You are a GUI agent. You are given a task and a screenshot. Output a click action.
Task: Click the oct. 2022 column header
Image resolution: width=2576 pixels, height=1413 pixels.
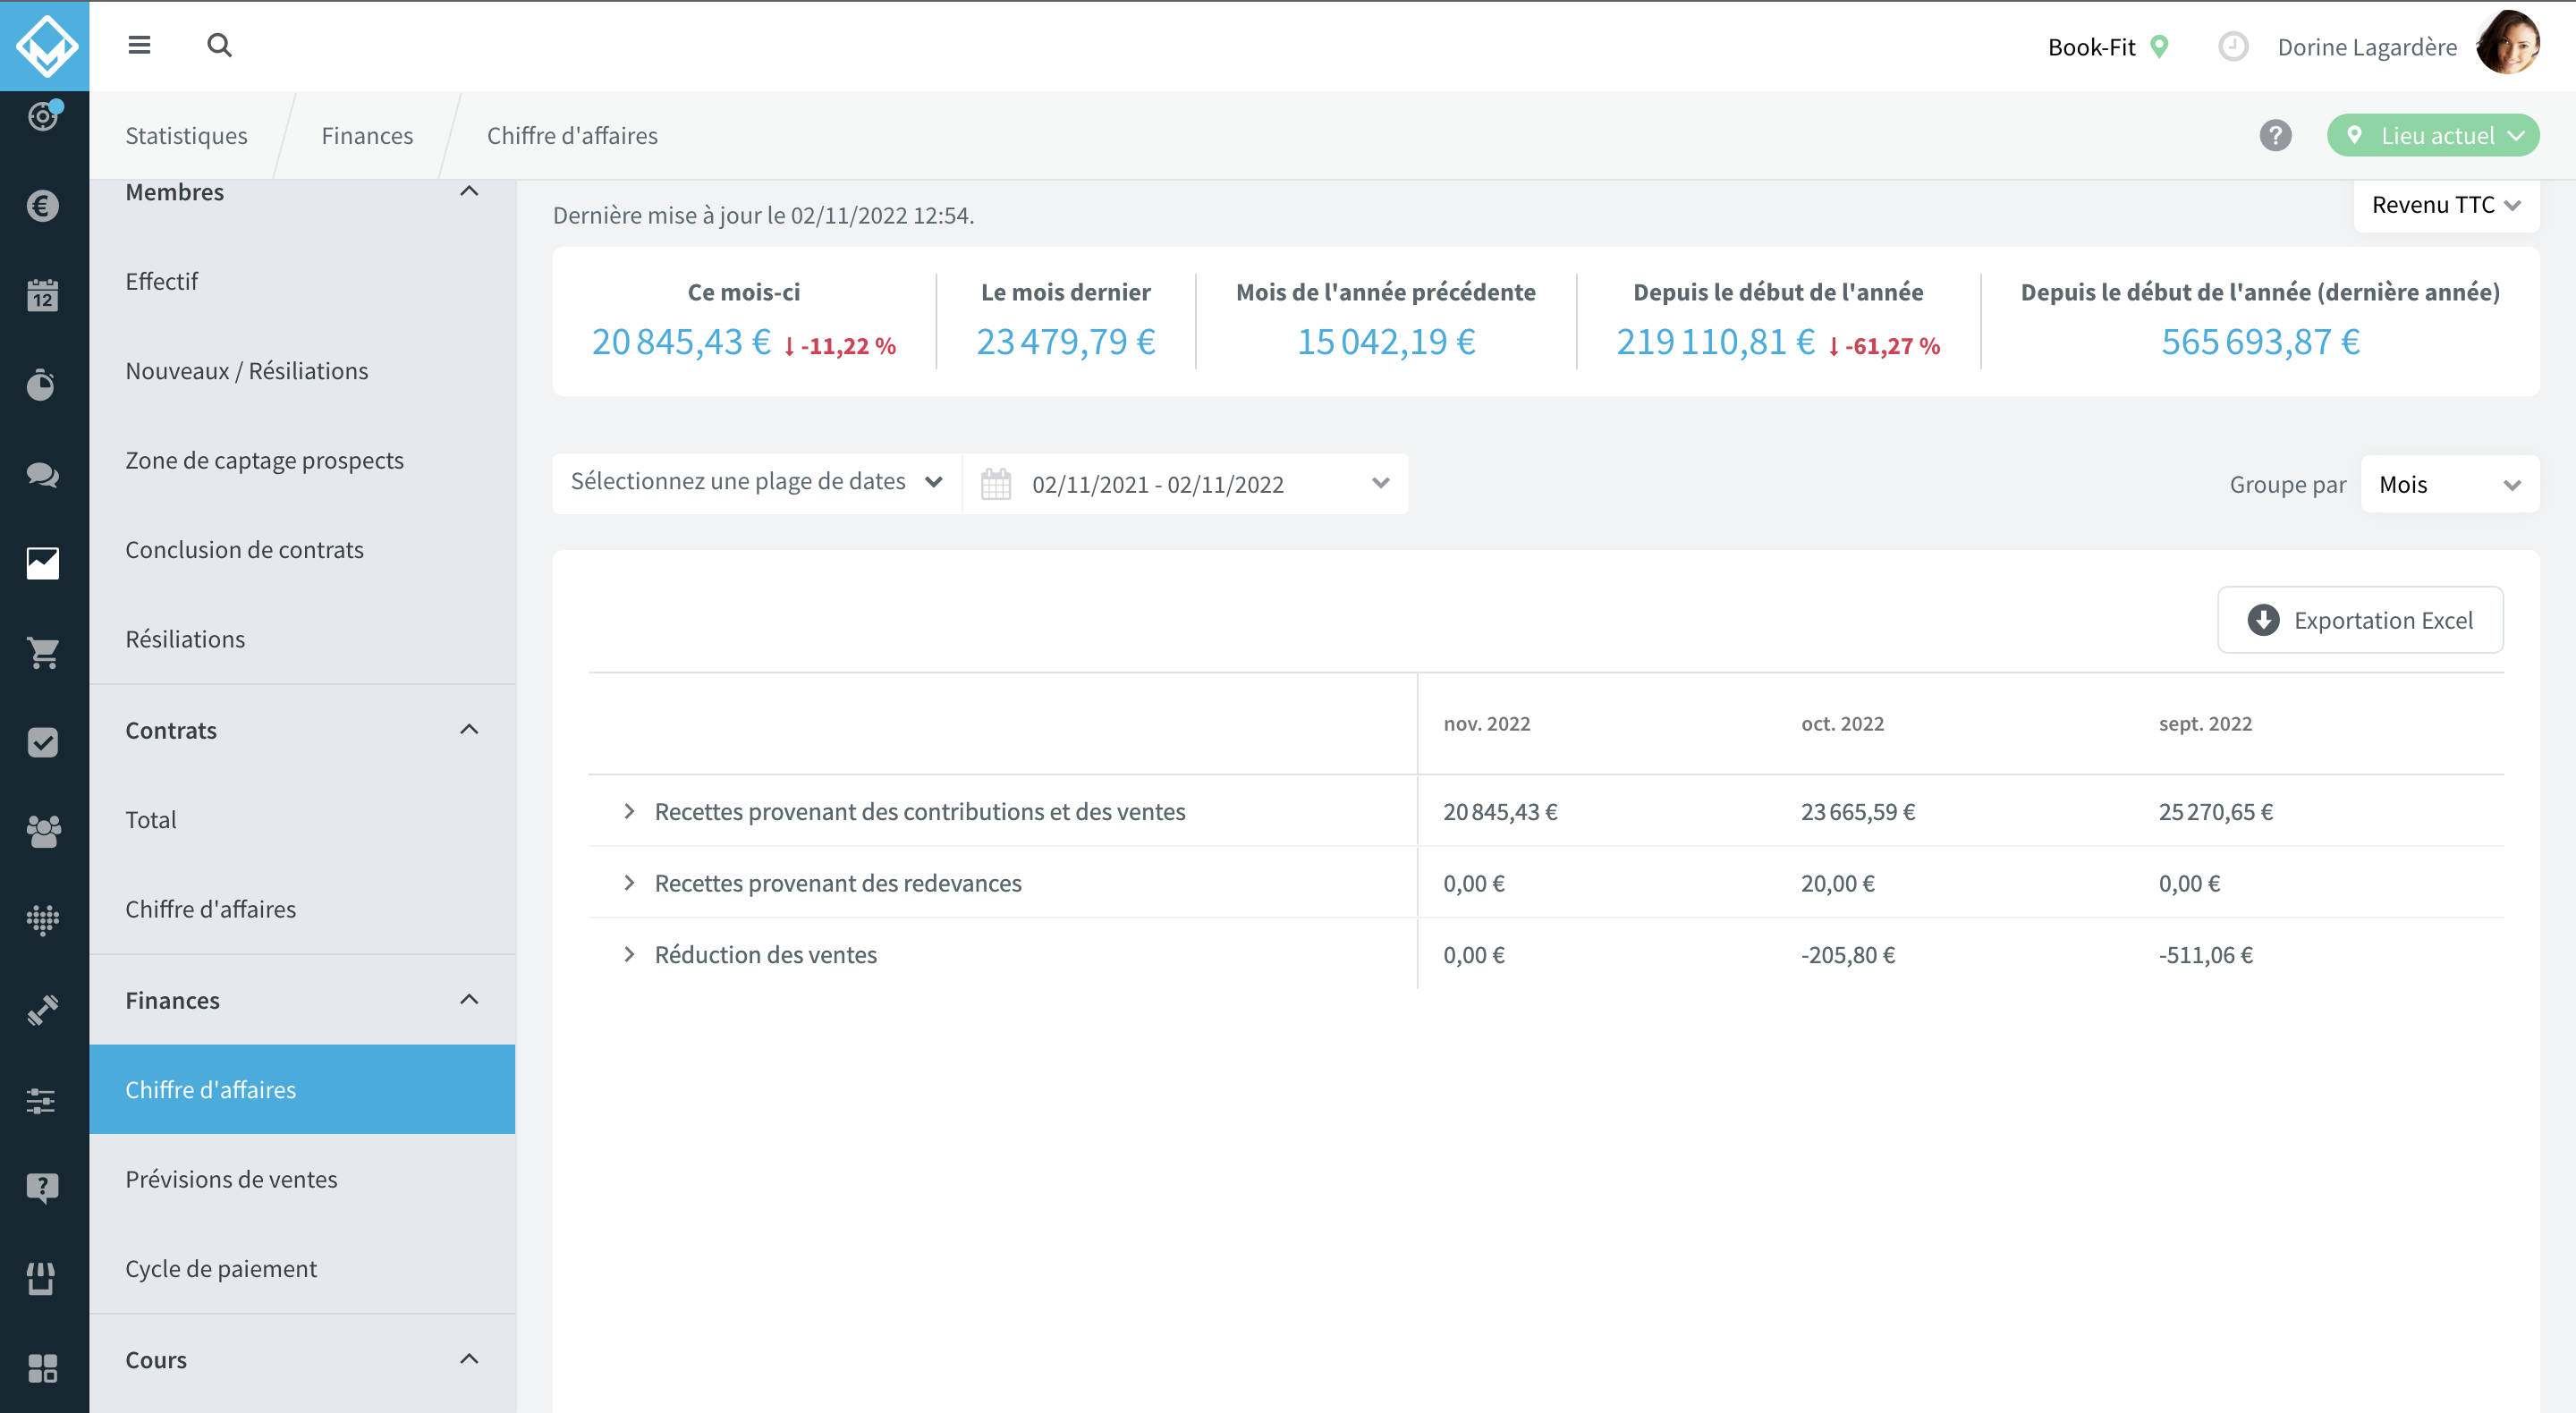click(1842, 723)
